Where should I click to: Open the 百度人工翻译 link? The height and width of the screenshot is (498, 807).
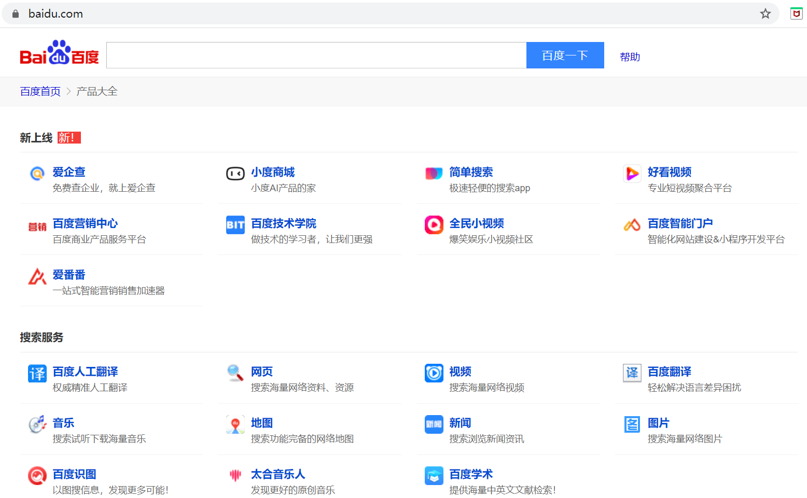click(x=85, y=372)
